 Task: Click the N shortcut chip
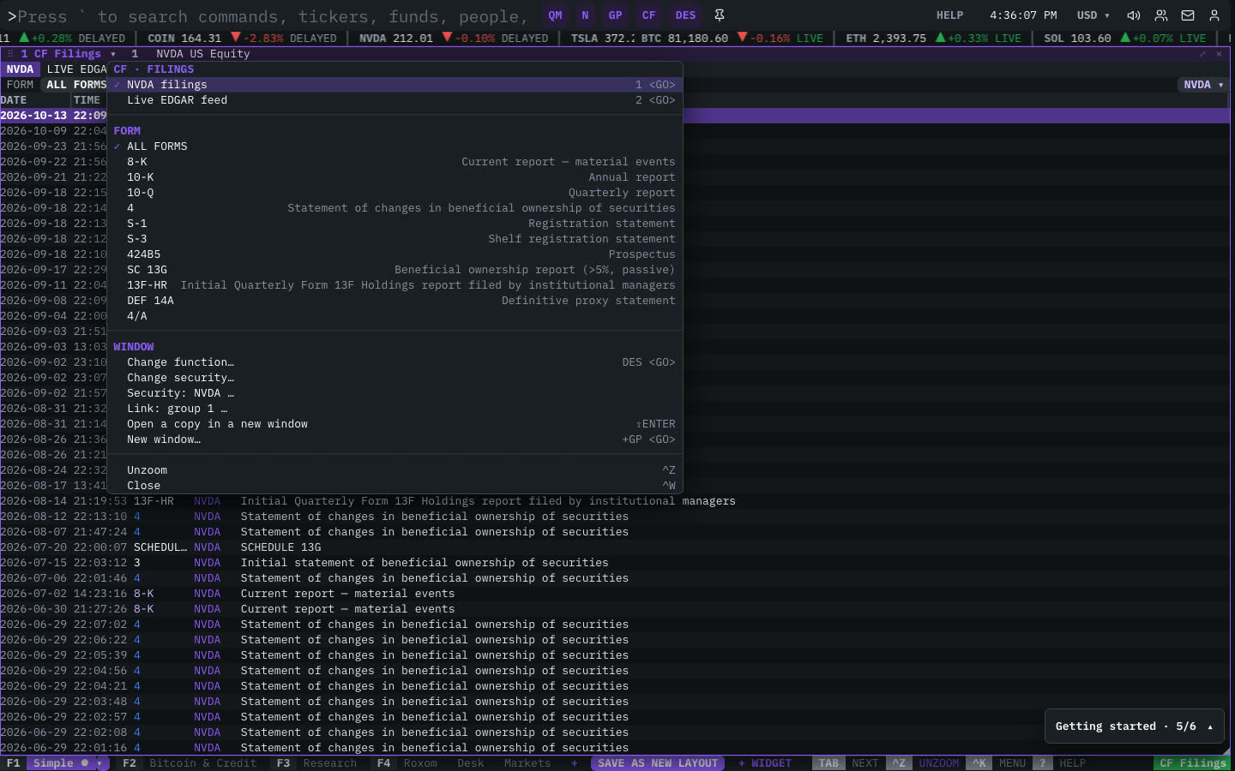(x=585, y=15)
